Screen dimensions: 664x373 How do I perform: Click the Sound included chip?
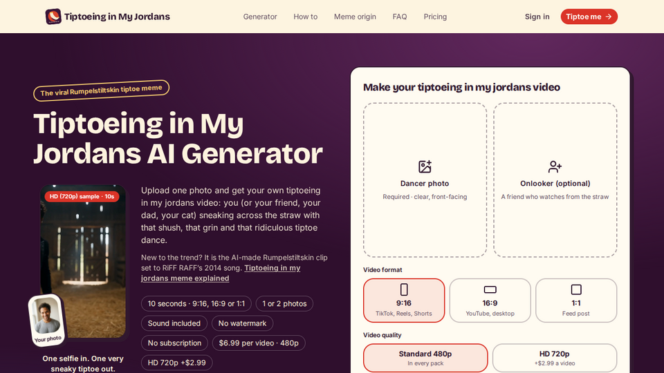(x=174, y=323)
